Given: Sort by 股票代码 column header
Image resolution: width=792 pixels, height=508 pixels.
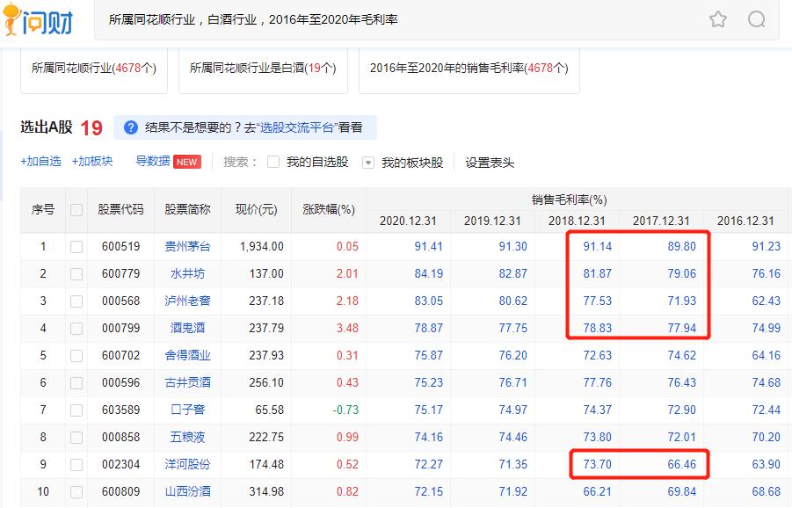Looking at the screenshot, I should 120,209.
